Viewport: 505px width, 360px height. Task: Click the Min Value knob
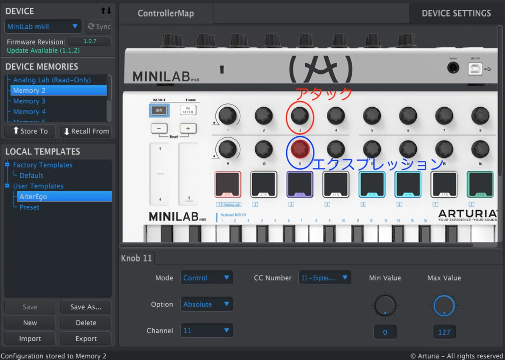[385, 305]
